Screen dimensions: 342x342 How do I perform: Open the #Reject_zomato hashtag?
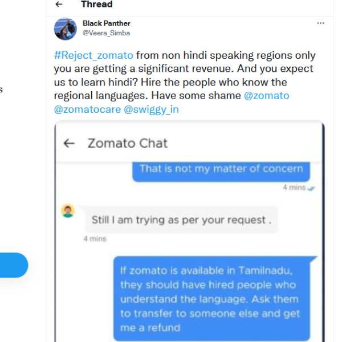point(93,56)
